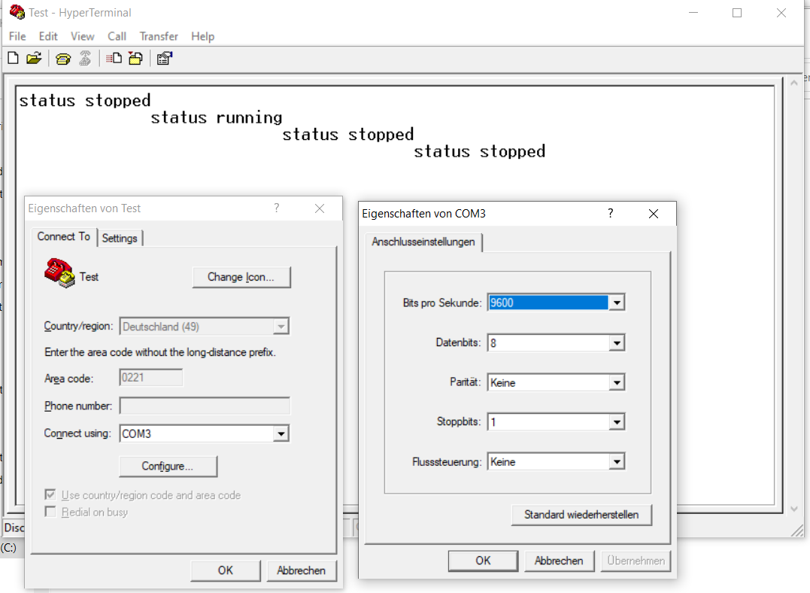Open the Call menu
This screenshot has height=593, width=810.
pyautogui.click(x=117, y=36)
